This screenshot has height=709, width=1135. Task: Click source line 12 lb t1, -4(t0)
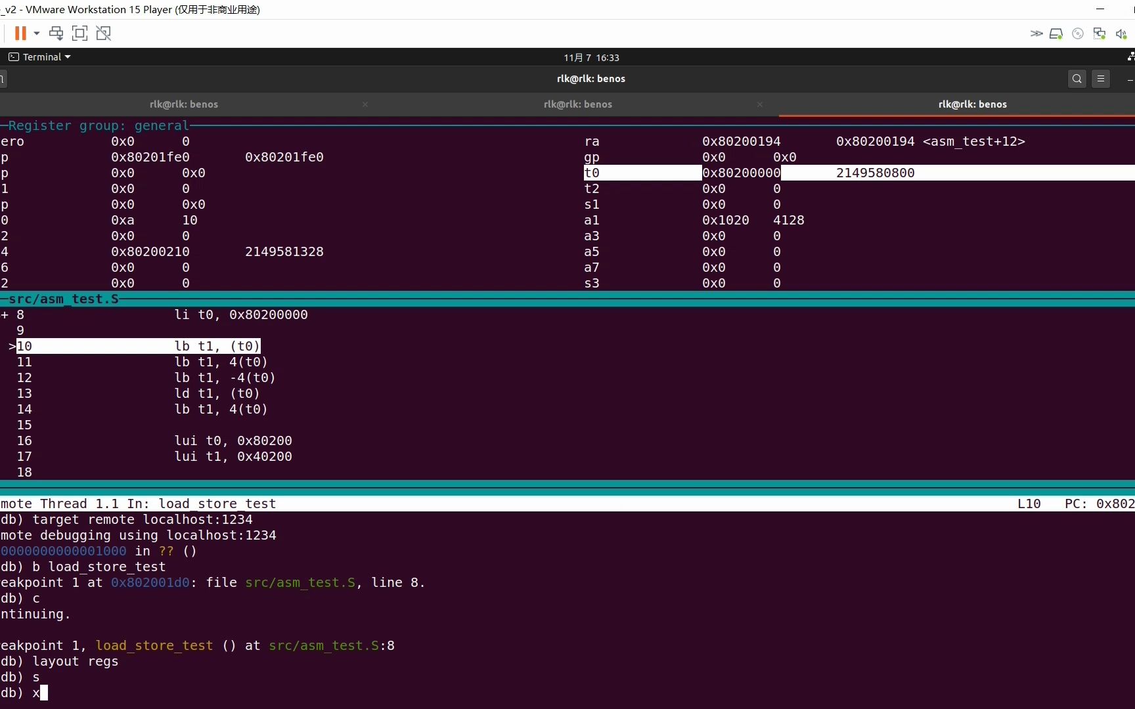[225, 377]
